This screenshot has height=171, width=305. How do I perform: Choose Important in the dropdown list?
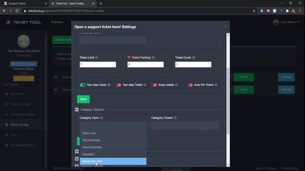click(113, 154)
